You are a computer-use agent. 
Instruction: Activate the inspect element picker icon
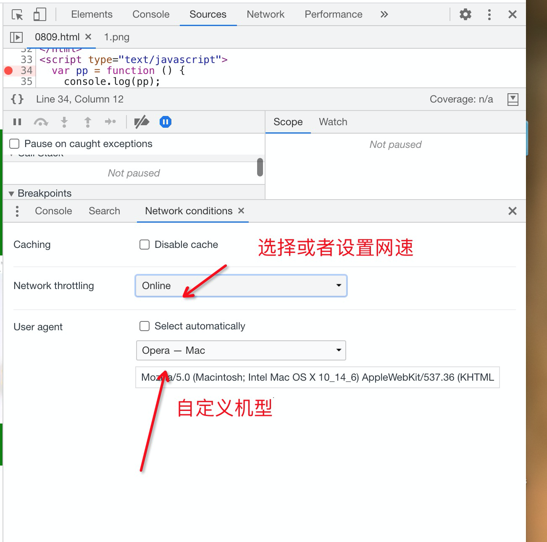(x=17, y=15)
